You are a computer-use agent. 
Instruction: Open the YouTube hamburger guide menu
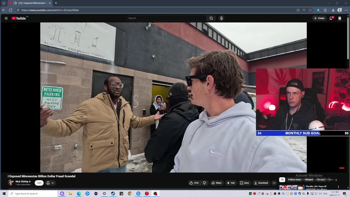point(6,18)
